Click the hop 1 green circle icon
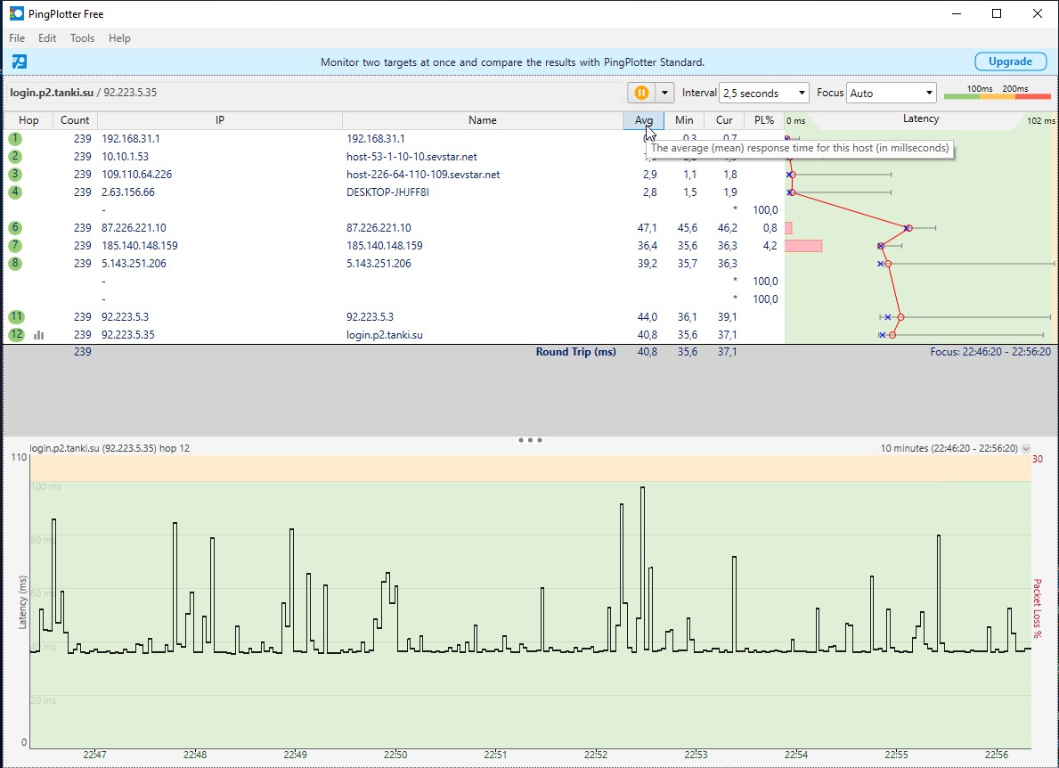The height and width of the screenshot is (768, 1059). click(x=16, y=139)
